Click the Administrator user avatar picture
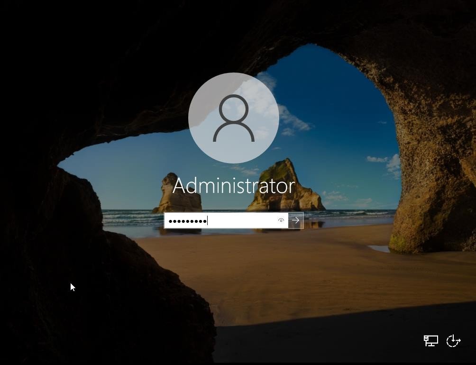This screenshot has height=365, width=476. 233,118
